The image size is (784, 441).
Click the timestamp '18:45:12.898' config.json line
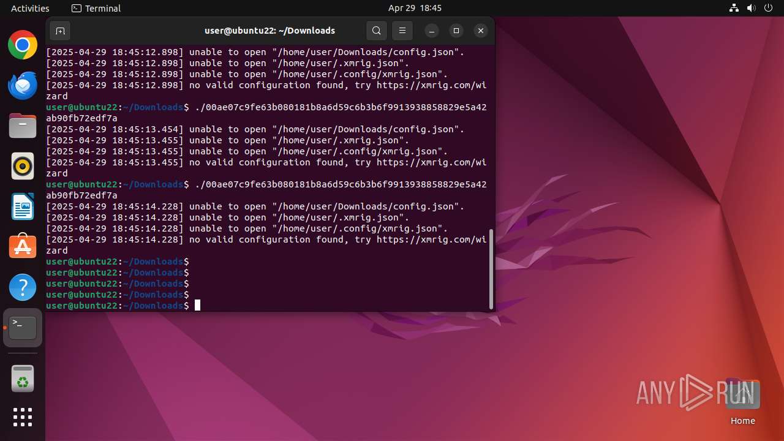point(255,52)
